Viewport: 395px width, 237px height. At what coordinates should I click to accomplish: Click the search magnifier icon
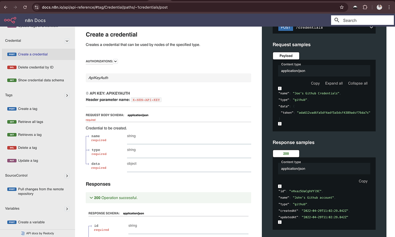point(337,20)
